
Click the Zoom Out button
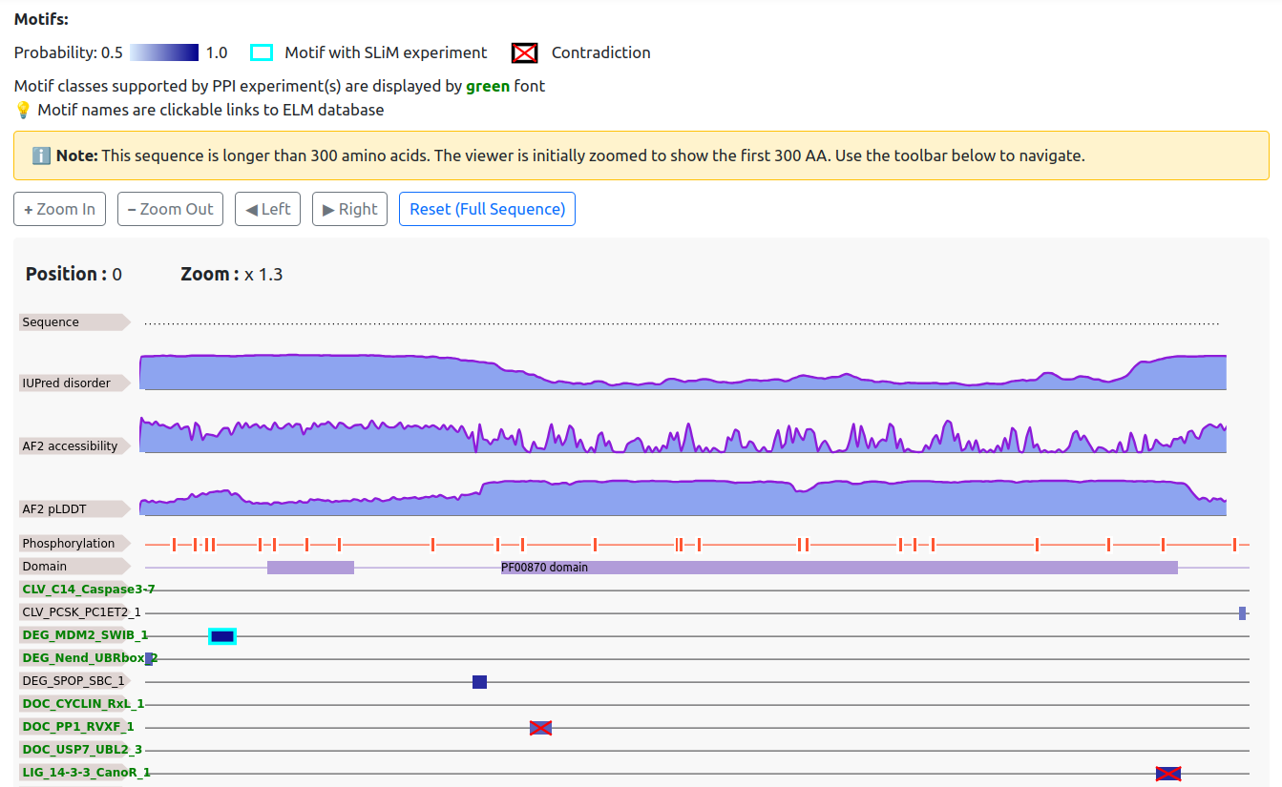tap(170, 209)
